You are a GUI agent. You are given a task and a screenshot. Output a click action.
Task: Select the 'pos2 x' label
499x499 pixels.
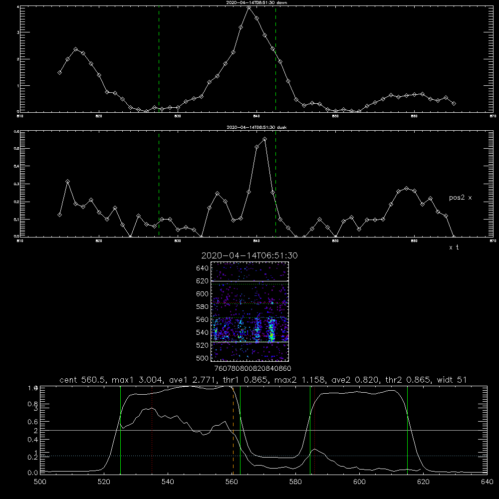tap(460, 198)
